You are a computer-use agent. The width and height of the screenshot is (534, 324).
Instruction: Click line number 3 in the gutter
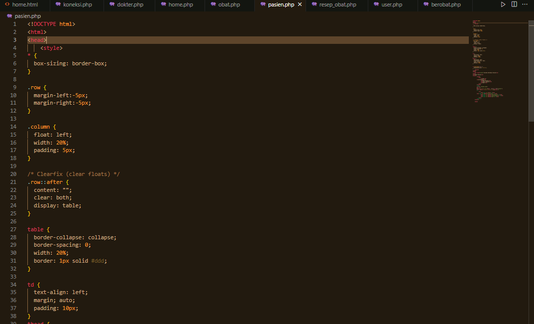click(x=14, y=40)
